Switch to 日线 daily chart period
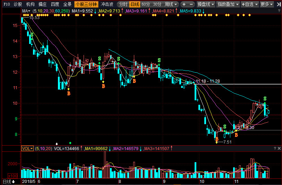 click(x=135, y=4)
